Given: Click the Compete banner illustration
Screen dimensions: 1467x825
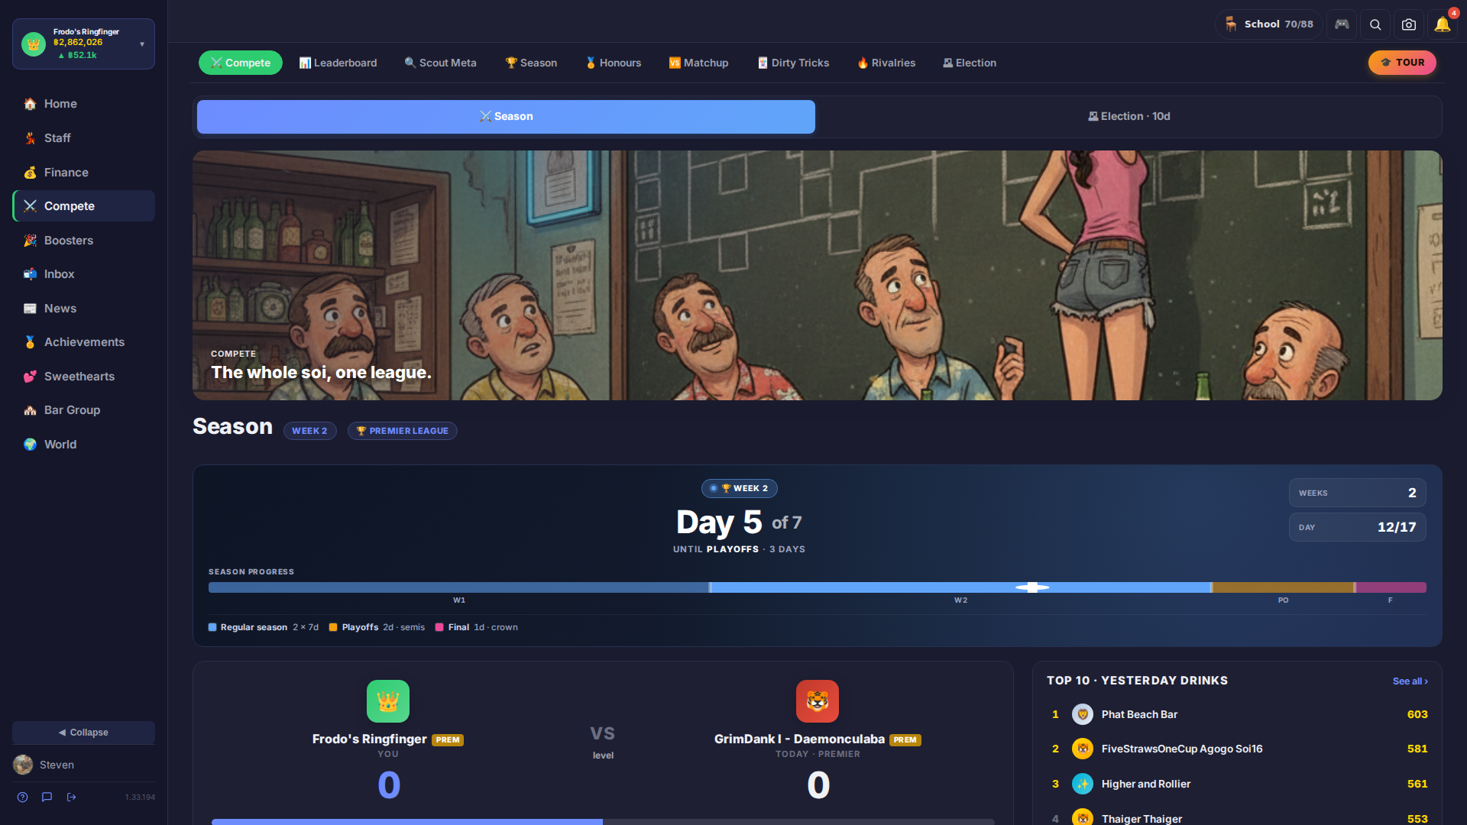Looking at the screenshot, I should pyautogui.click(x=817, y=275).
